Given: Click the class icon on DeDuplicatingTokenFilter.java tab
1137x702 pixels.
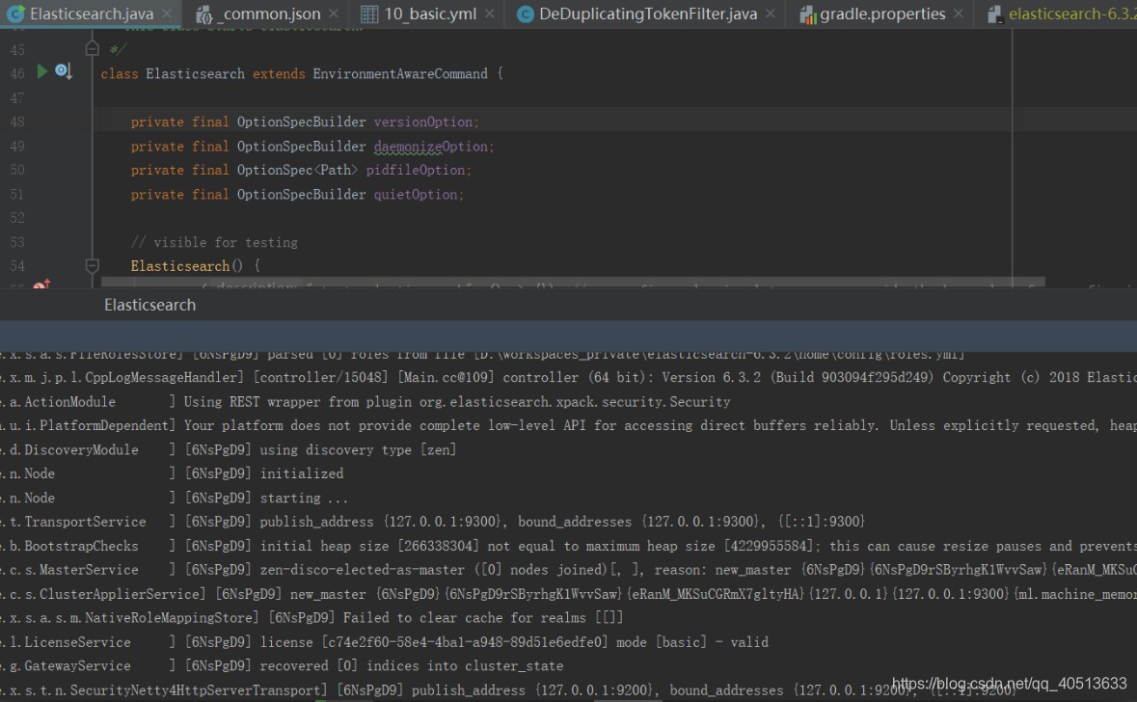Looking at the screenshot, I should click(526, 13).
